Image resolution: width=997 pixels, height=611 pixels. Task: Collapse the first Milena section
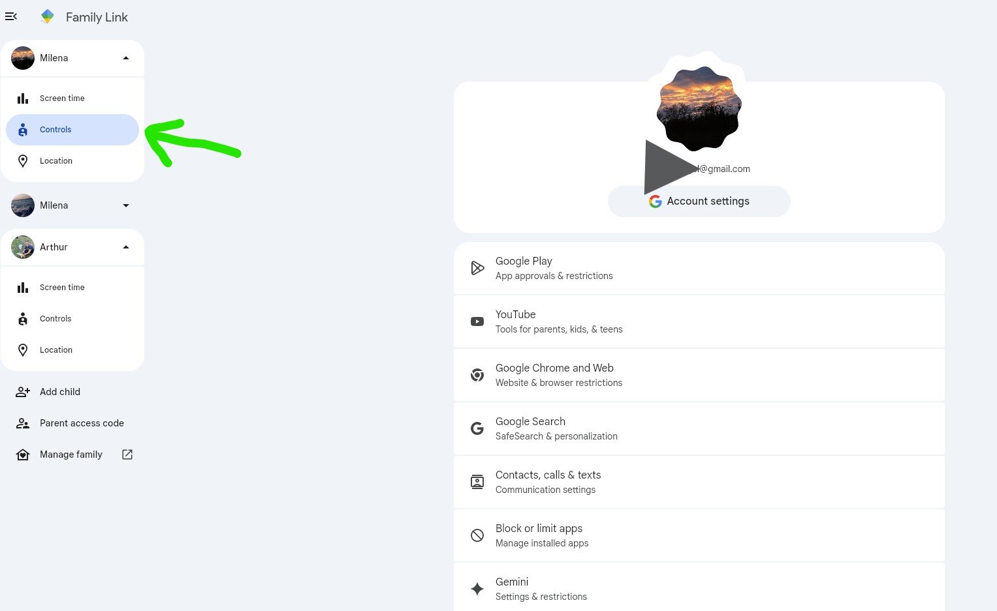coord(126,58)
